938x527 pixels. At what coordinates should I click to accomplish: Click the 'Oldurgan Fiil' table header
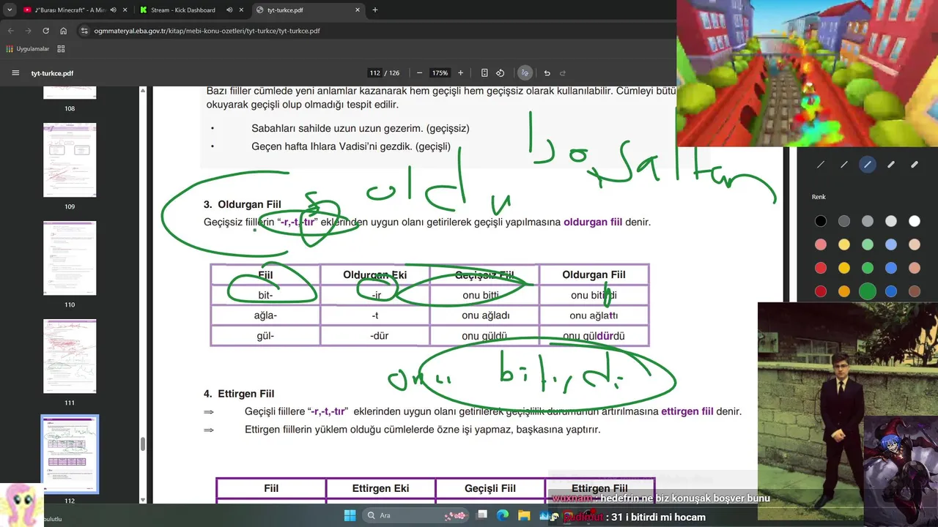coord(594,274)
